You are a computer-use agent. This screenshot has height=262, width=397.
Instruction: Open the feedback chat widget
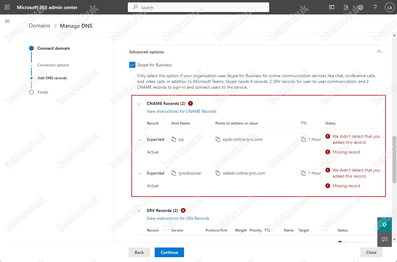point(385,239)
